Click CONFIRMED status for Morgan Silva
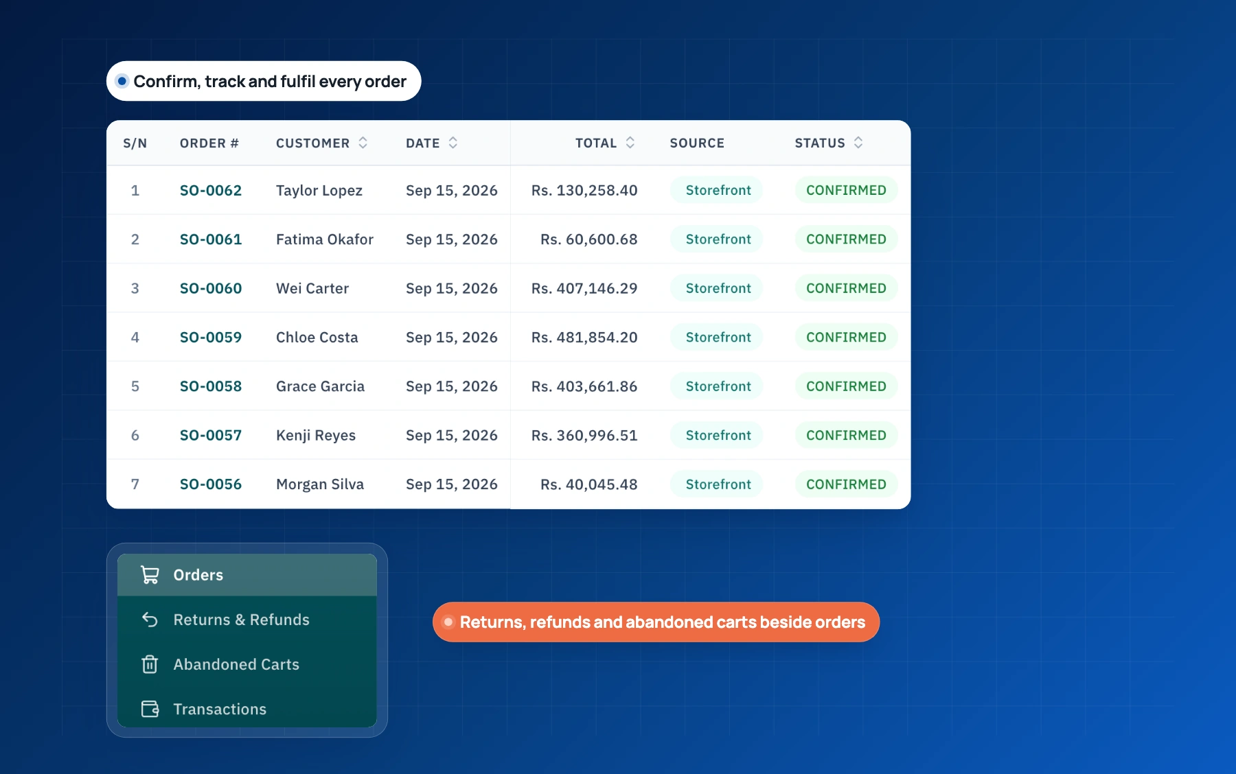Screen dimensions: 1236x774 [846, 484]
